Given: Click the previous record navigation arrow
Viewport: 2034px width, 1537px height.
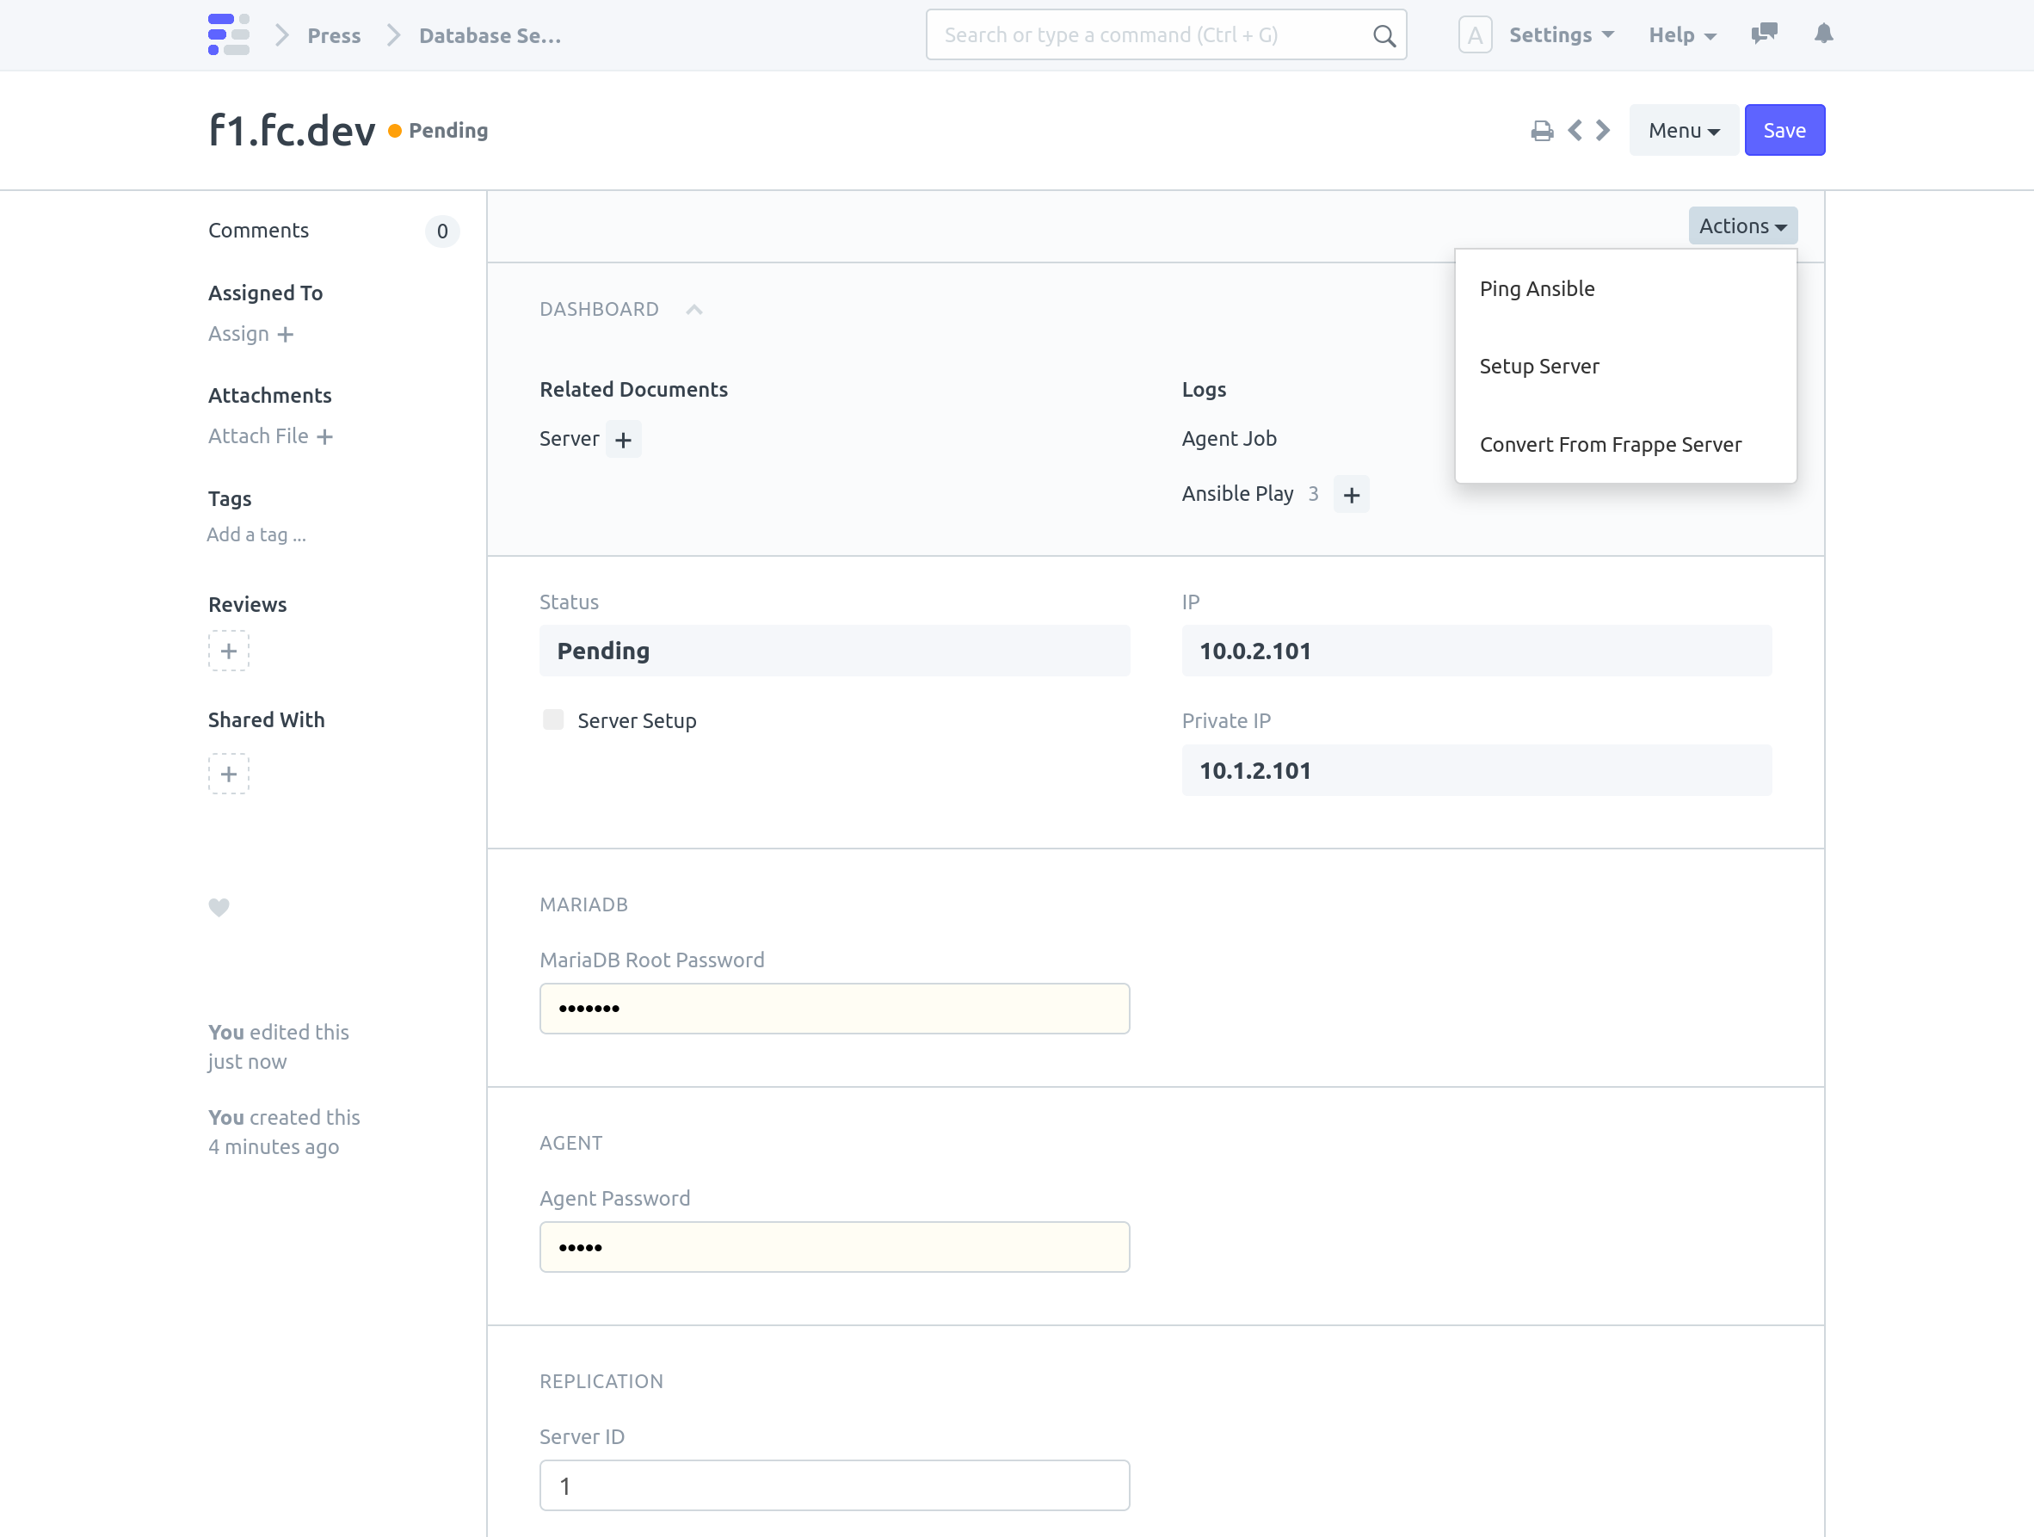Looking at the screenshot, I should [1575, 131].
